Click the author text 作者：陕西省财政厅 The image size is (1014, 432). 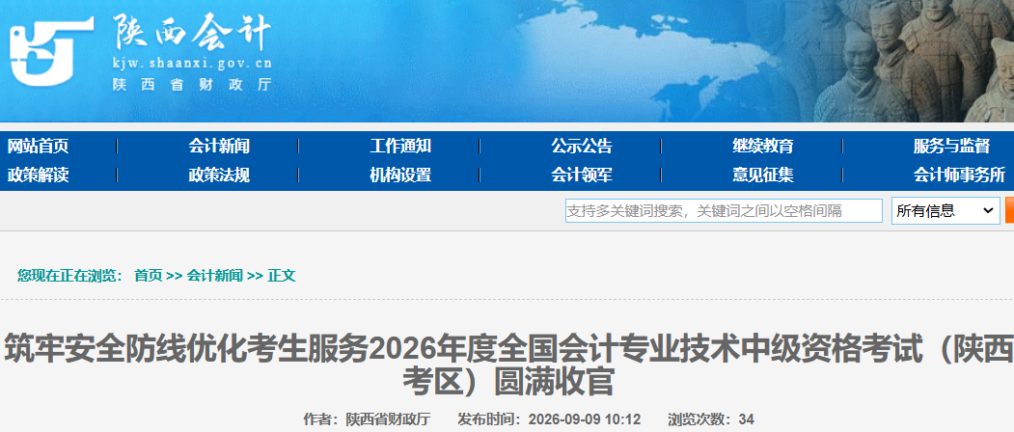(367, 419)
